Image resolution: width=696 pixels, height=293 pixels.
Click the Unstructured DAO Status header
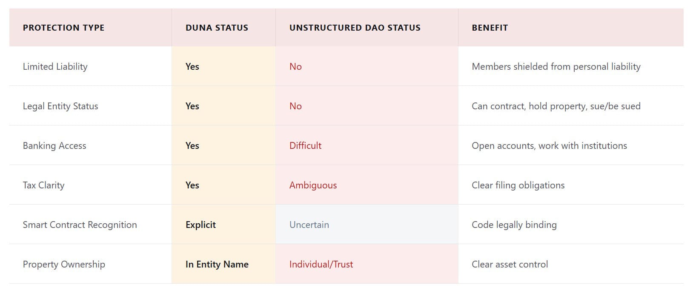[x=355, y=28]
